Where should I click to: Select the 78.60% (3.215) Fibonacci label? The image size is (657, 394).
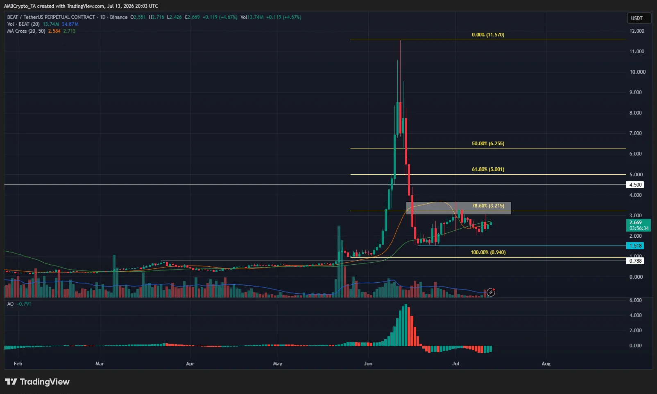coord(488,206)
